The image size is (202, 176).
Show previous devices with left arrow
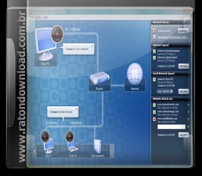[34, 151]
